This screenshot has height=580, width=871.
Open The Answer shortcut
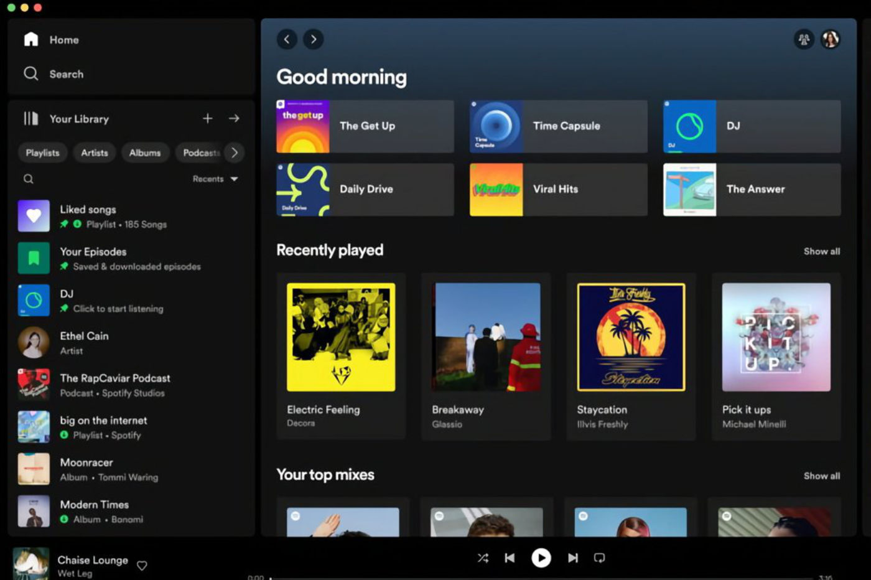click(752, 190)
